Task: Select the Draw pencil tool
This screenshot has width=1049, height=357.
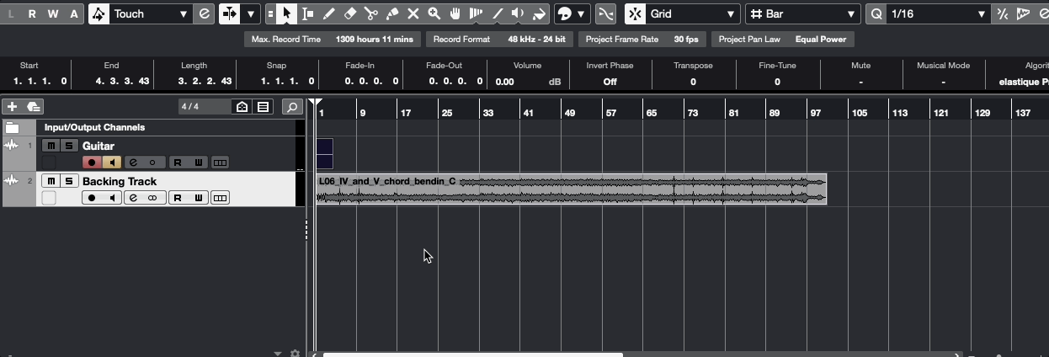Action: 329,13
